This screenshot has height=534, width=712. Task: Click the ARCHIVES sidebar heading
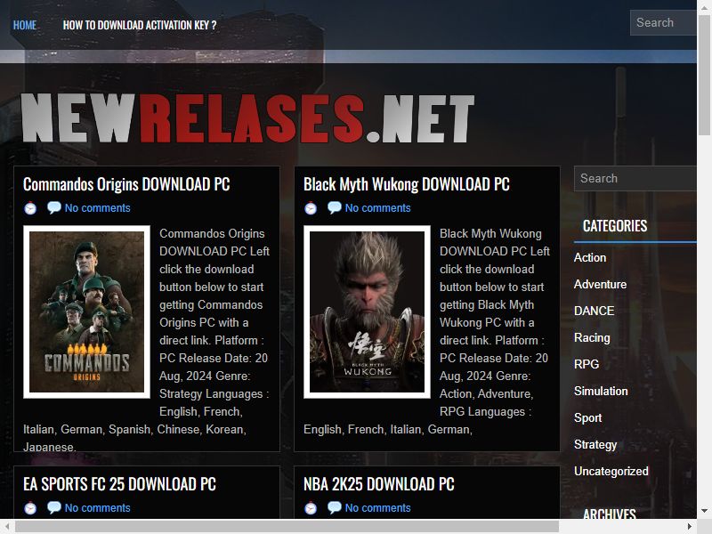pyautogui.click(x=610, y=514)
